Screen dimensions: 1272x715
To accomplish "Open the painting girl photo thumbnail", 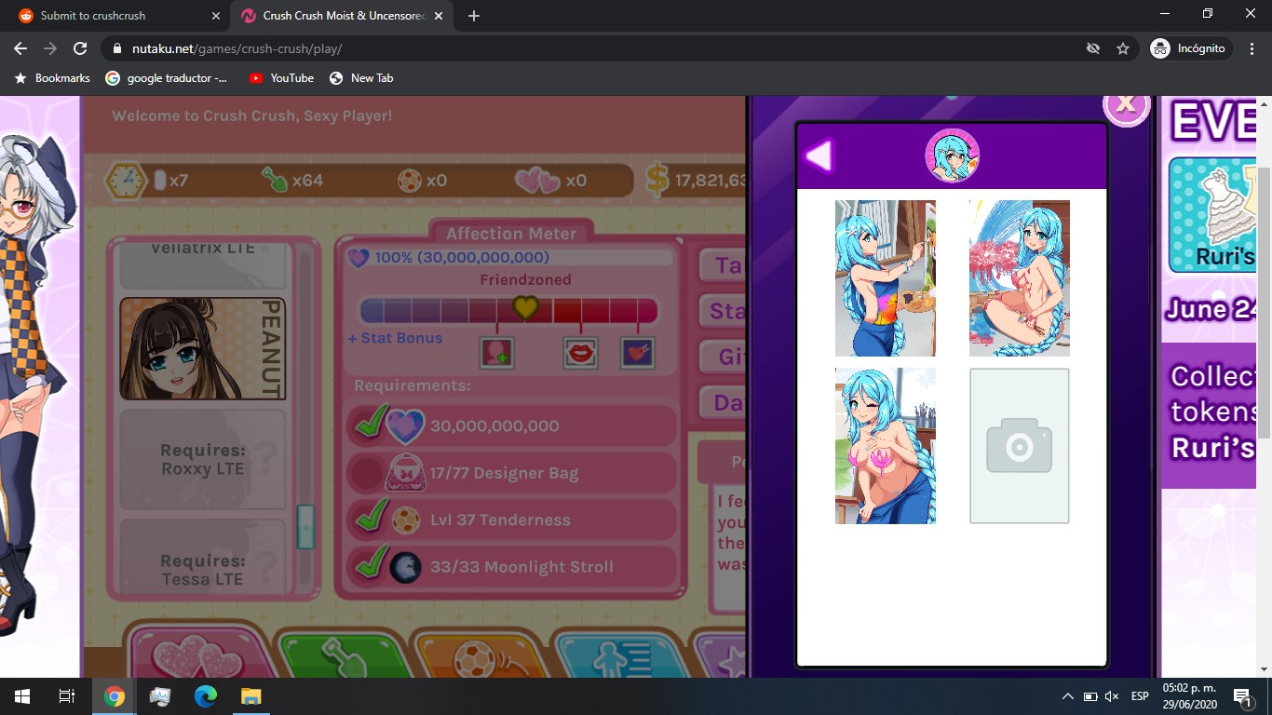I will tap(886, 278).
